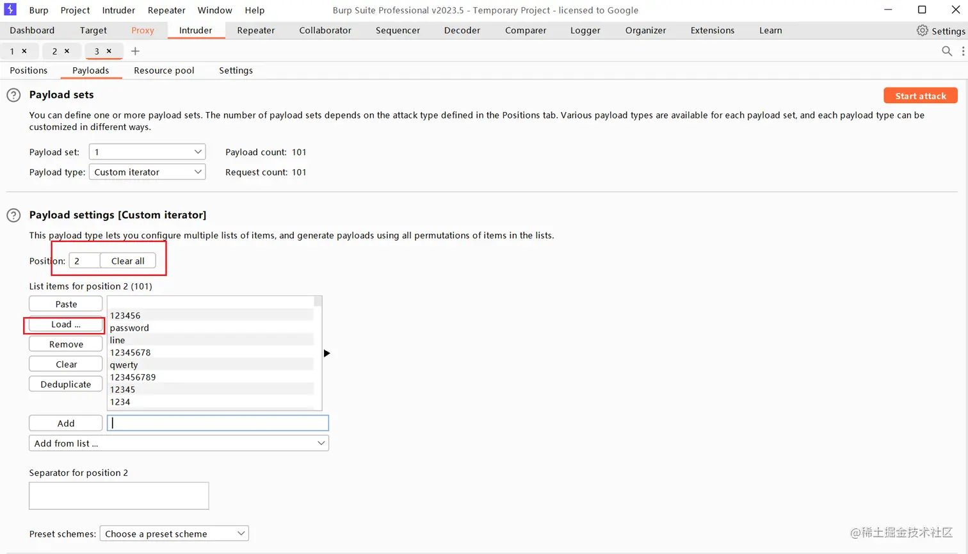968x554 pixels.
Task: Open the Intruder menu in the menu bar
Action: [118, 10]
